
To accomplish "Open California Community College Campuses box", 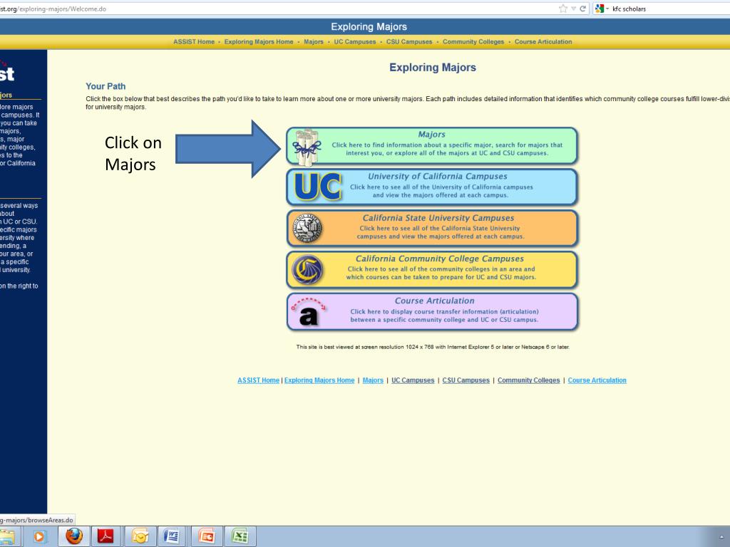I will tap(432, 270).
